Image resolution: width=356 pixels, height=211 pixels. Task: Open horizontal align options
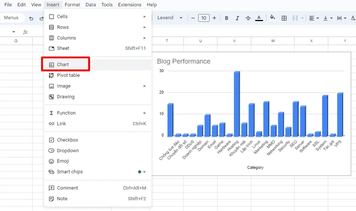pyautogui.click(x=314, y=18)
